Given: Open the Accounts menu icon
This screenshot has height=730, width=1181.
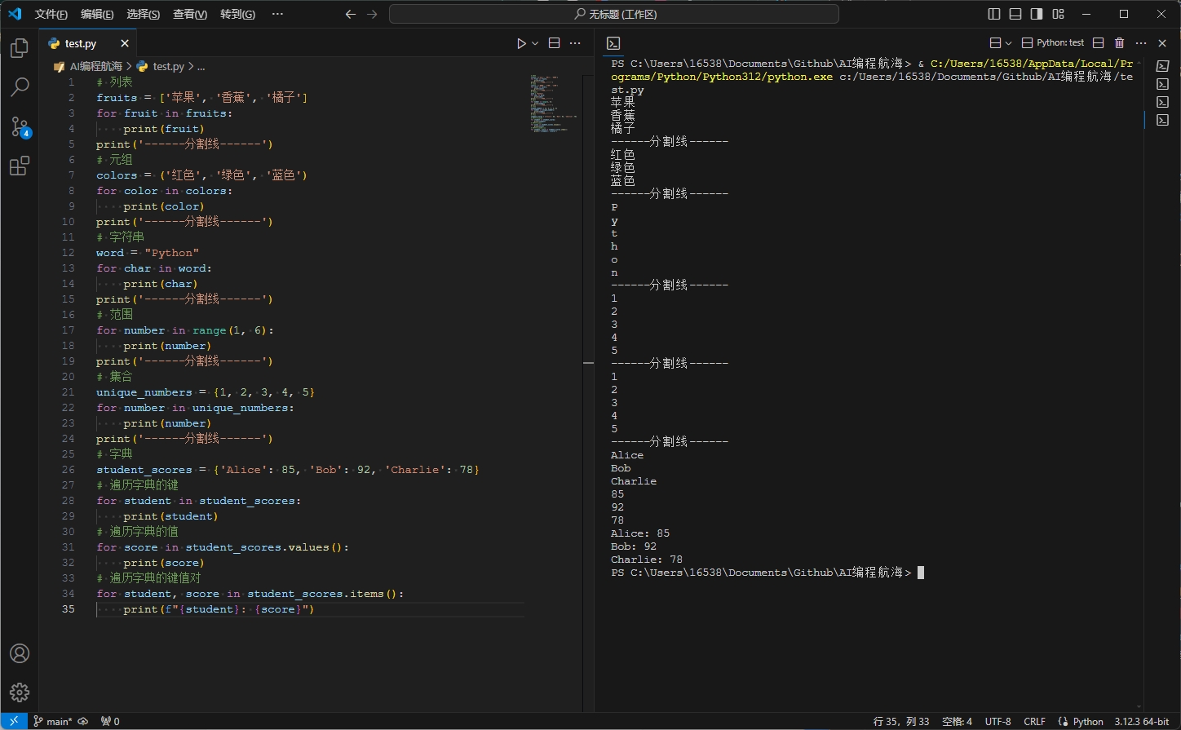Looking at the screenshot, I should tap(20, 653).
